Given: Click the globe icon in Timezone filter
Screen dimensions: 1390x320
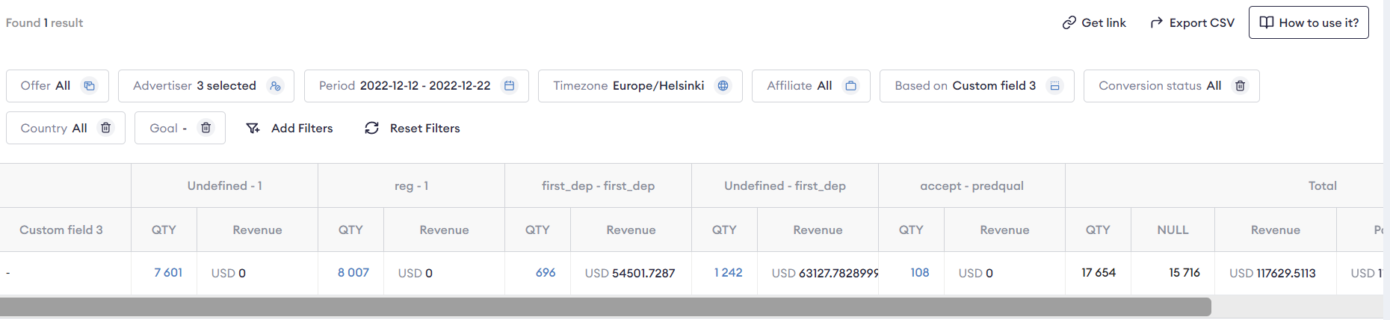Looking at the screenshot, I should 723,86.
